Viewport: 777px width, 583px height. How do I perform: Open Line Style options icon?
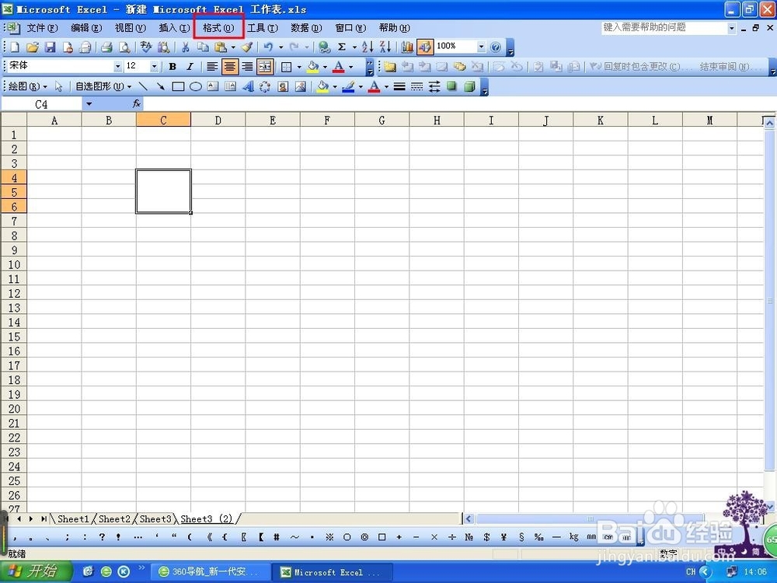pos(399,87)
